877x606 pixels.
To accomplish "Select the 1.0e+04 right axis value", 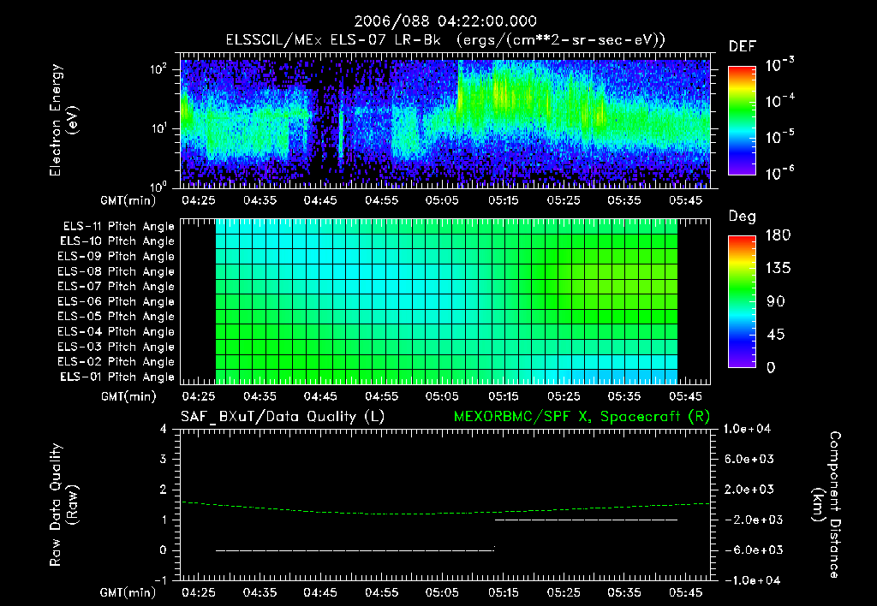I will pyautogui.click(x=747, y=429).
